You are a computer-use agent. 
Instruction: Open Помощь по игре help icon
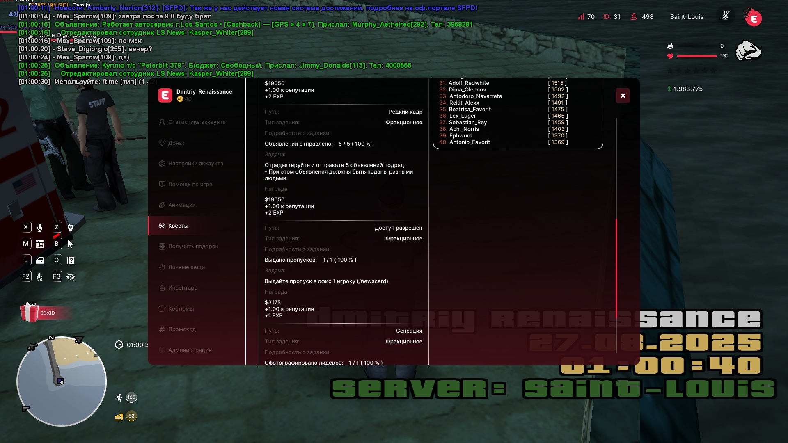[x=162, y=185]
